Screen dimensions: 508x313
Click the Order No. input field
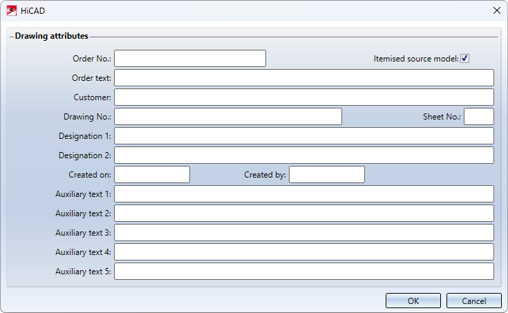[190, 58]
